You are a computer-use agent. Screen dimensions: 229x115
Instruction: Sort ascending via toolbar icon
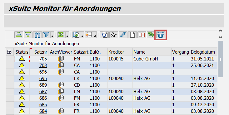19,35
